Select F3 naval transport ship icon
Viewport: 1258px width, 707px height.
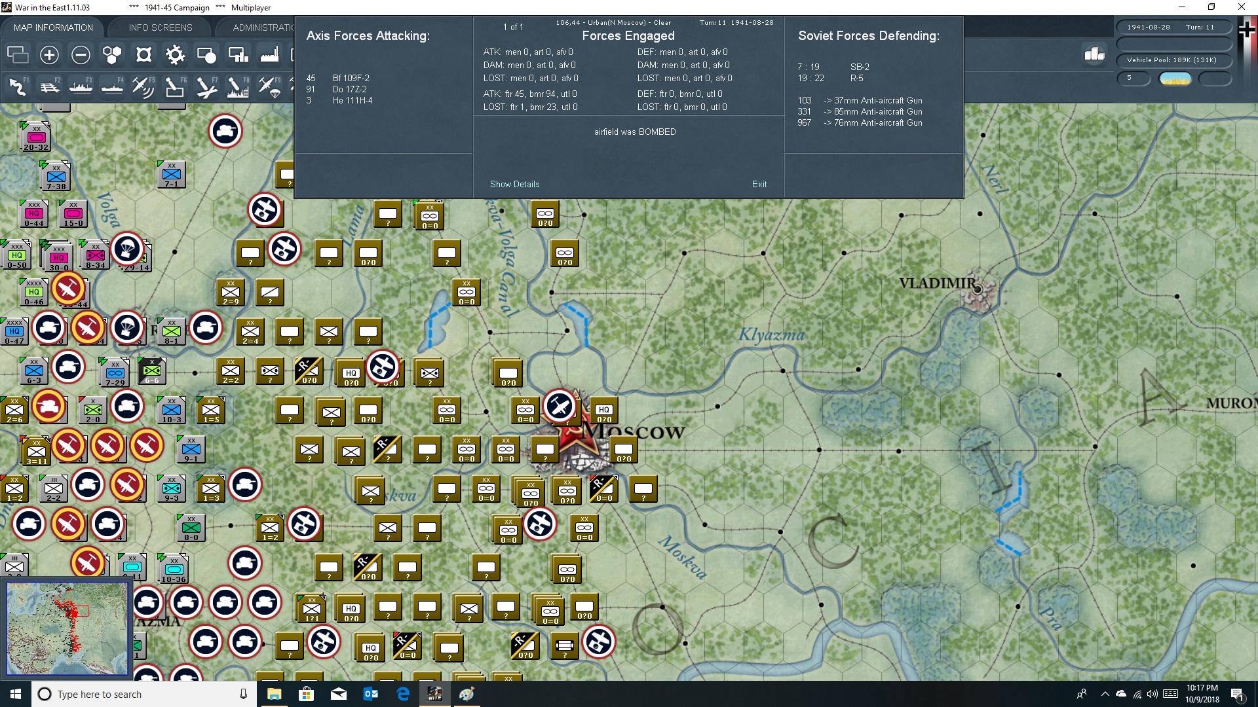click(81, 86)
